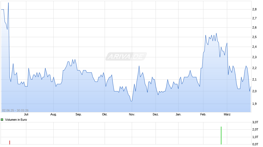263x147 pixels.
Task: Click the 3,0T volume axis value
Action: 255,122
